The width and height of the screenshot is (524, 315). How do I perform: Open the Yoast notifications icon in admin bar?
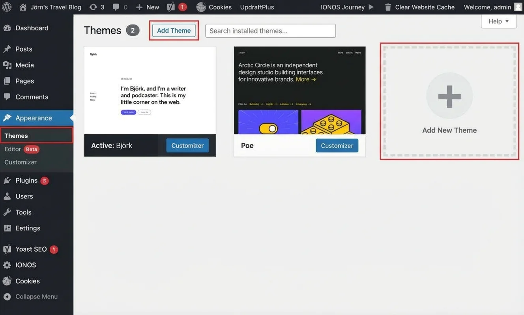click(x=170, y=7)
